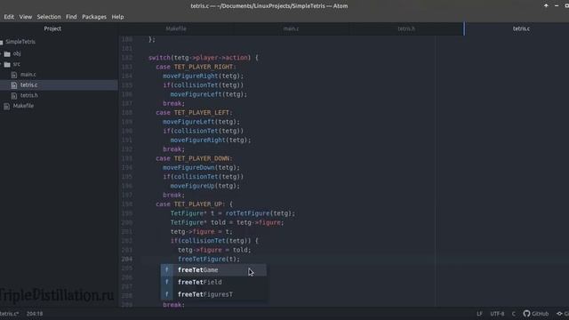Viewport: 569px width, 320px height.
Task: Open the GitHub label in status bar
Action: (x=540, y=314)
